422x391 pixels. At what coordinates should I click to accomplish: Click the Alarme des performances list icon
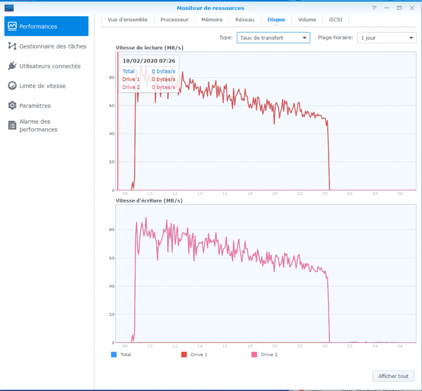[x=13, y=125]
